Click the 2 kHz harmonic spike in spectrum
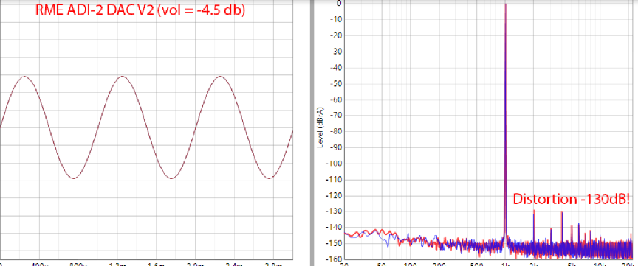638x266 pixels. [534, 225]
